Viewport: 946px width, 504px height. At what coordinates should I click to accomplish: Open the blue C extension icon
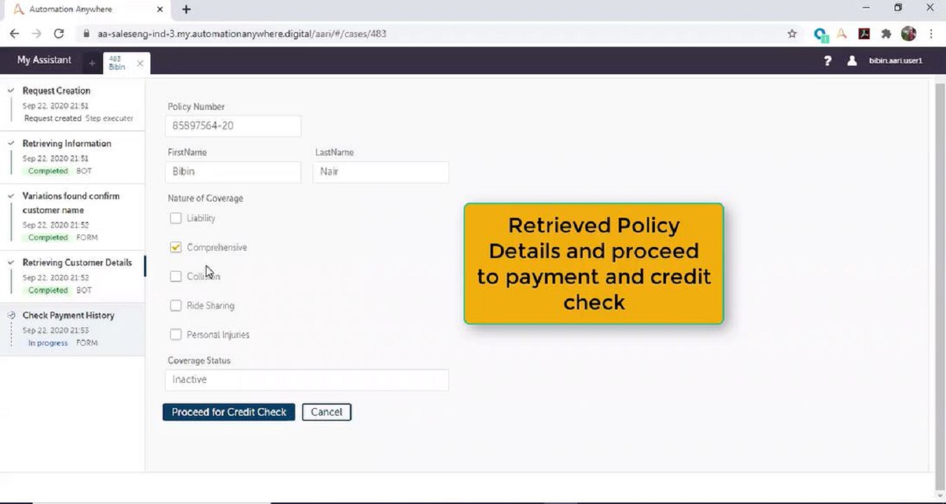pos(821,34)
